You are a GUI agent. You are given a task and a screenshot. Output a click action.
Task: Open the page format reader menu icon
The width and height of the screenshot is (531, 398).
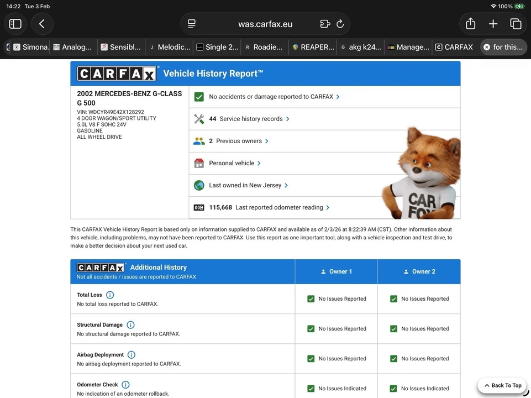192,24
